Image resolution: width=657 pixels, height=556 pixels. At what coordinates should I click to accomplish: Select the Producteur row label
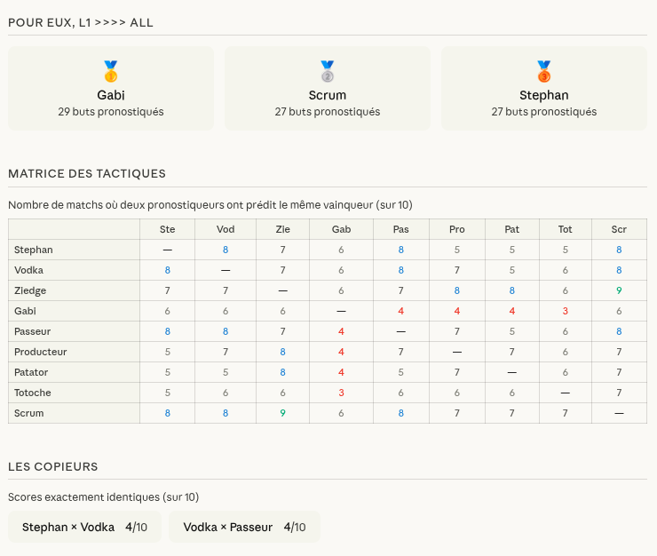coord(40,352)
